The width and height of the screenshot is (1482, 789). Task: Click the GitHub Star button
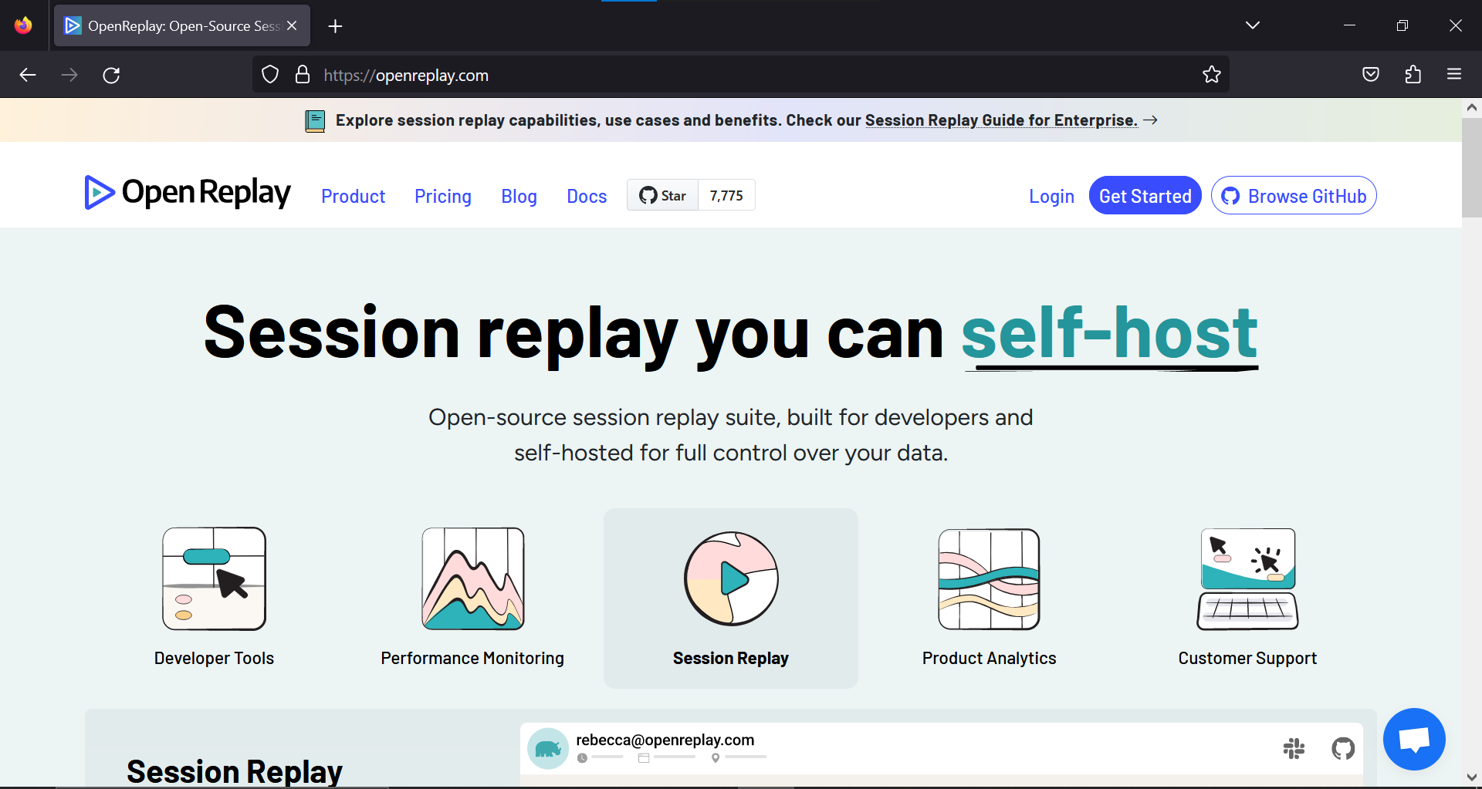tap(663, 195)
